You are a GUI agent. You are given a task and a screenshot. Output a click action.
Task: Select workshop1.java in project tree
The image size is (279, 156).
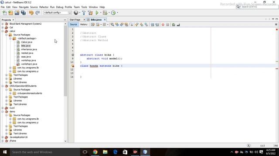(29, 64)
